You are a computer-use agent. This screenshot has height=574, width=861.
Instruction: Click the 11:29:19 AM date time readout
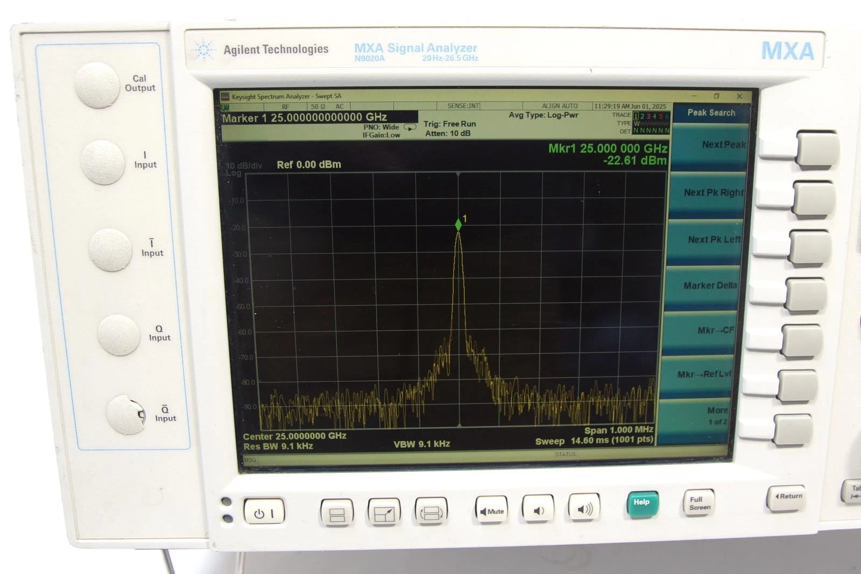pos(630,107)
